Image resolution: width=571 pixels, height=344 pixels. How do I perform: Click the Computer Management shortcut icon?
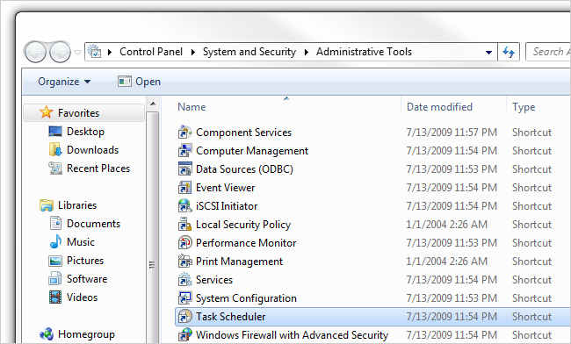[x=185, y=151]
